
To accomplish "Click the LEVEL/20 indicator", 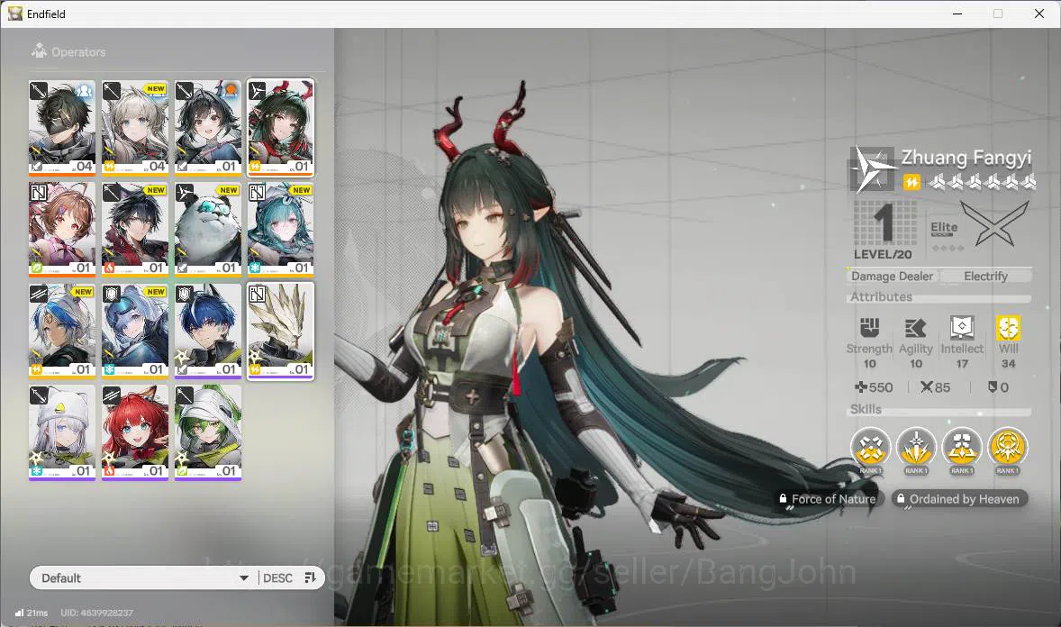I will coord(883,255).
